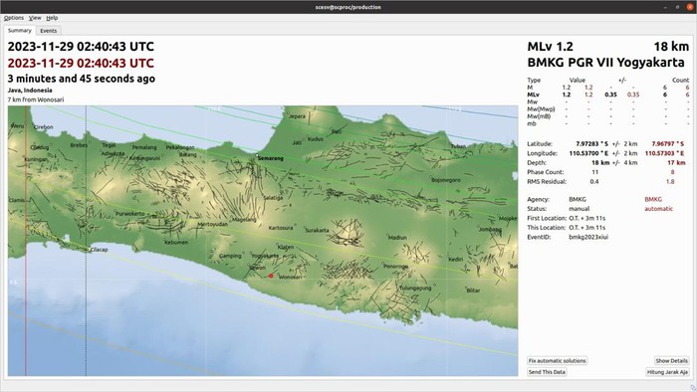Click the Purwokerto label on map
This screenshot has height=392, width=697.
(130, 214)
